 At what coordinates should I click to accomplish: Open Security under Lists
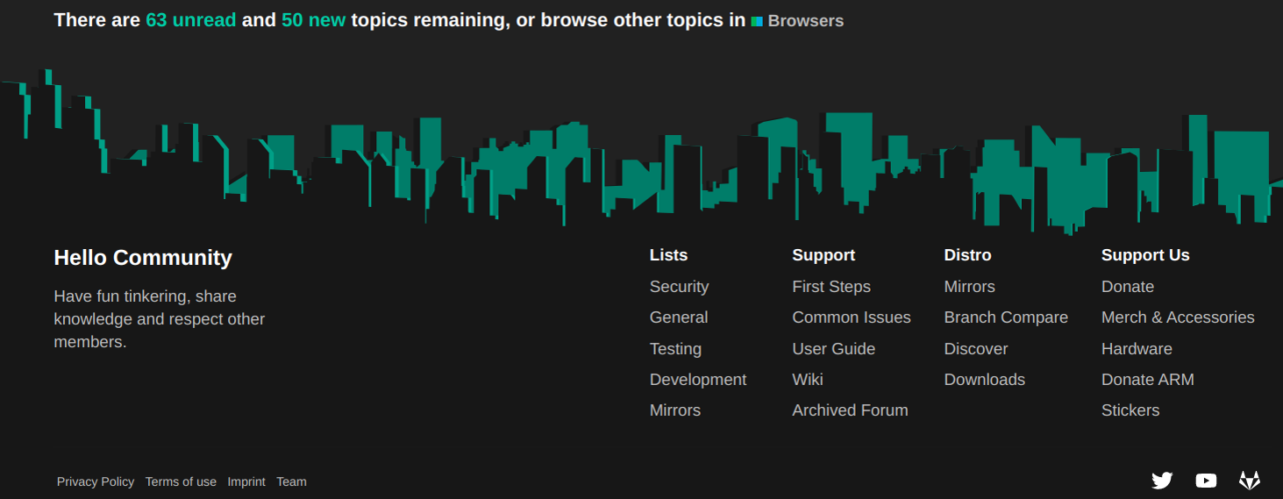click(679, 287)
